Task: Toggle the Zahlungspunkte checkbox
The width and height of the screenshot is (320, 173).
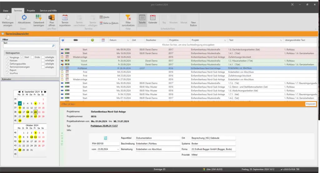Action: coord(7,64)
